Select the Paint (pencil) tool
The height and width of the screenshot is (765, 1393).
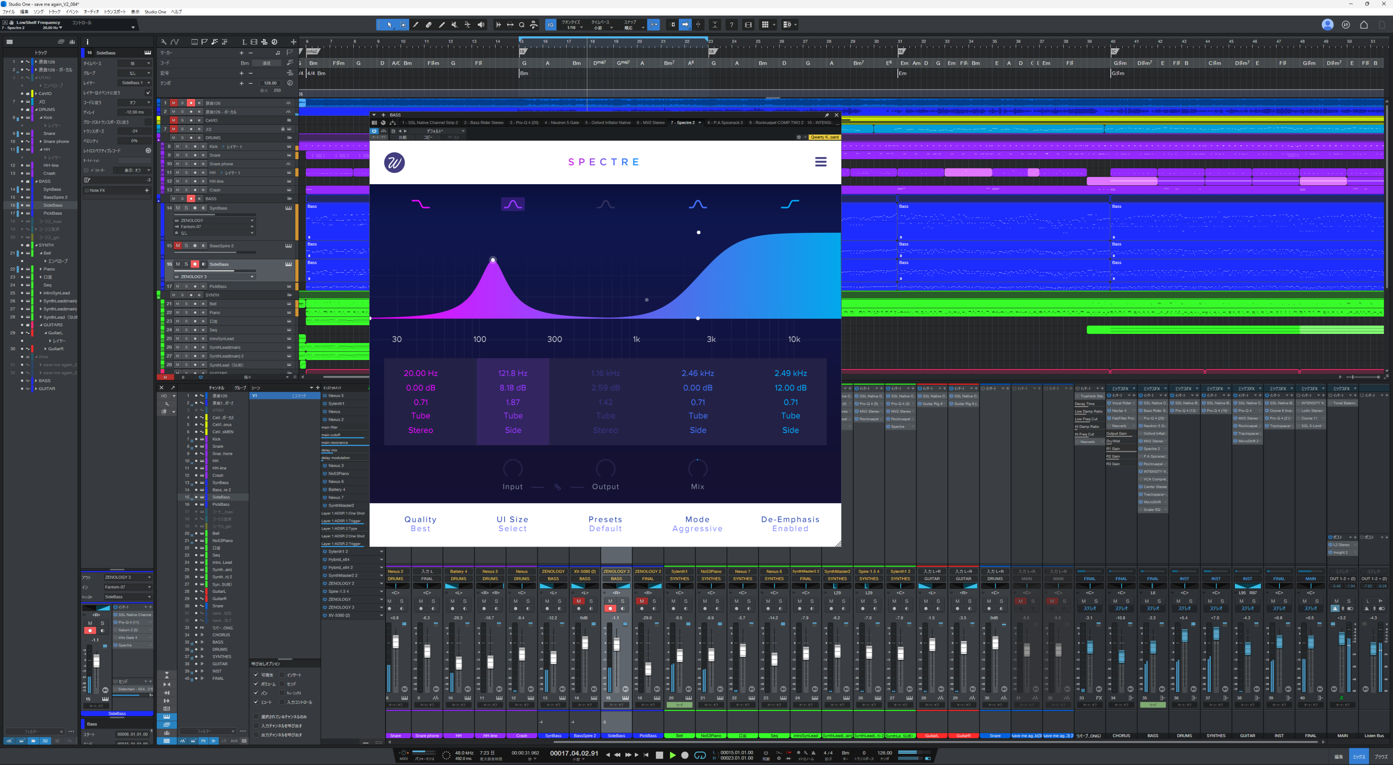click(x=441, y=25)
